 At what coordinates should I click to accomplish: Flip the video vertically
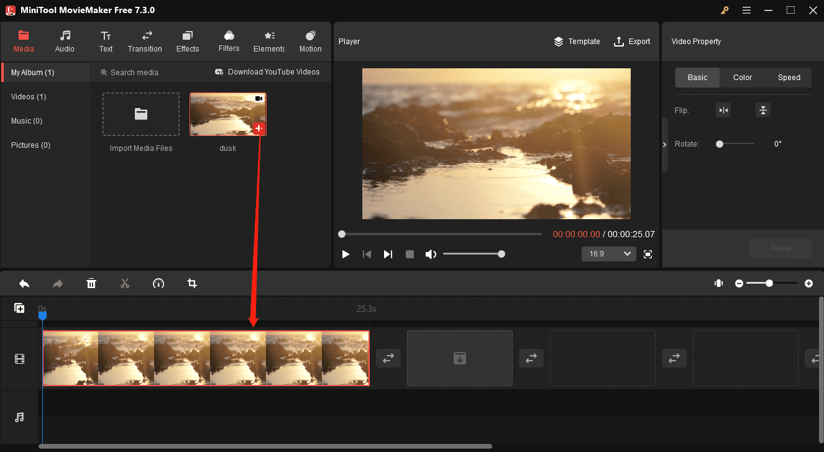click(762, 111)
